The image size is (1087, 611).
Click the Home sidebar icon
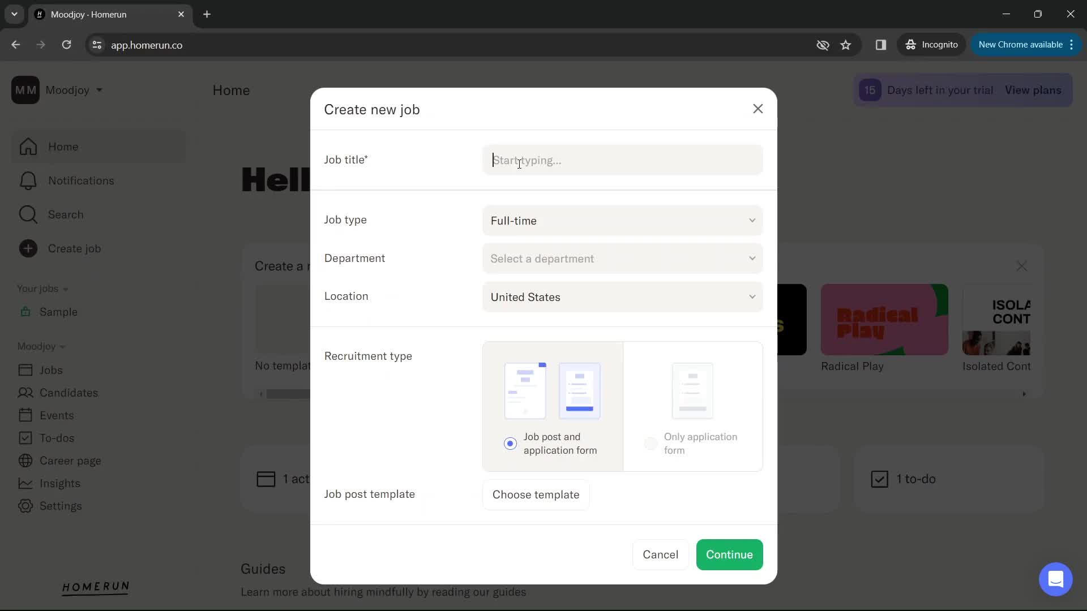(28, 146)
